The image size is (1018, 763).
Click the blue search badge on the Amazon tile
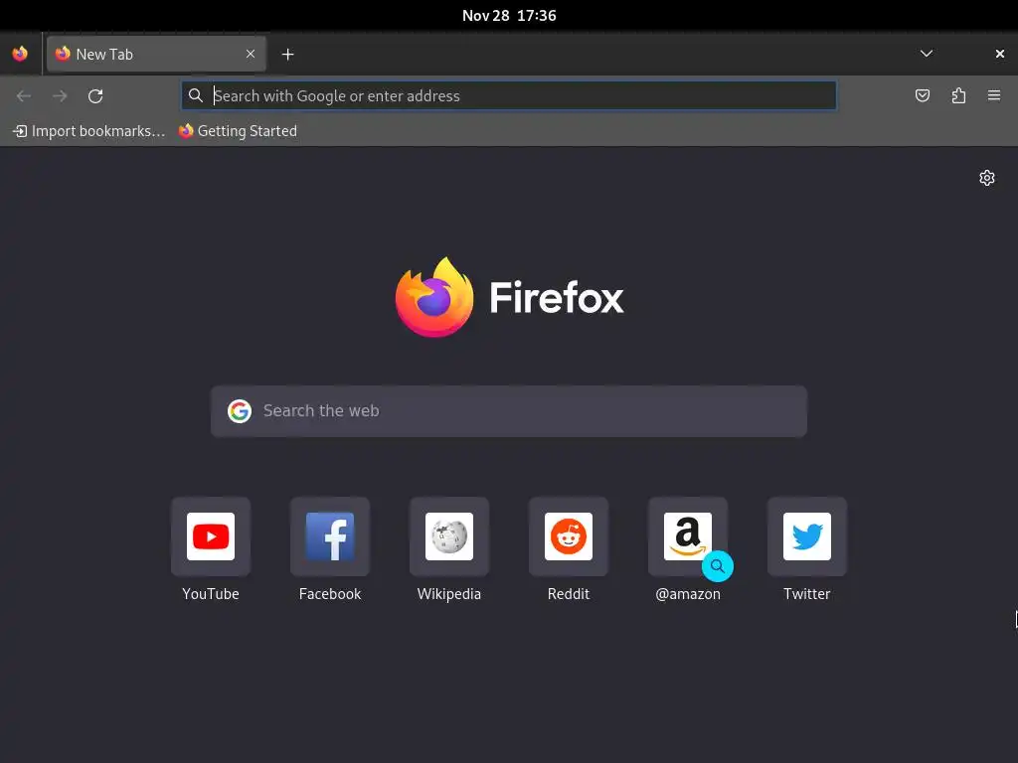pyautogui.click(x=718, y=566)
